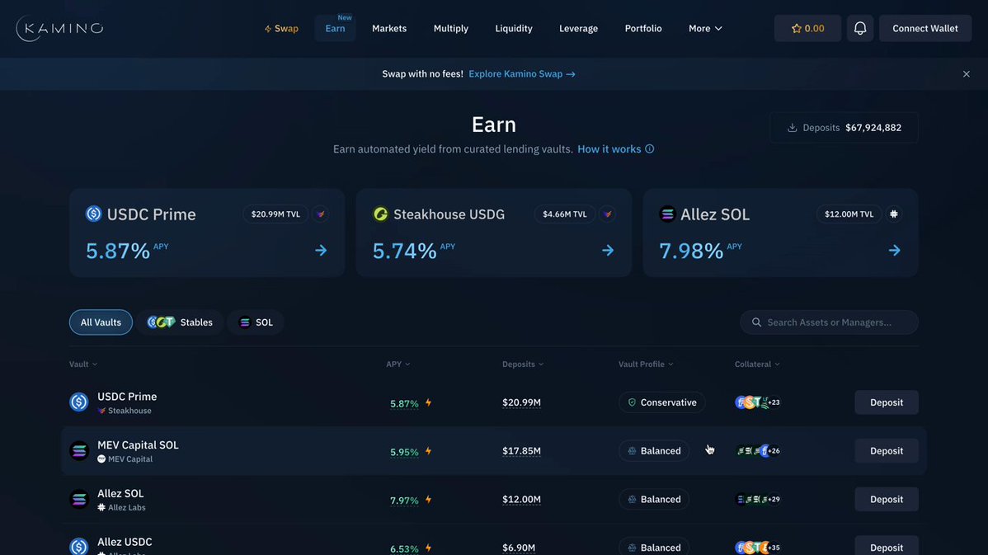Click $12.00M TVL pill on Allez SOL card
988x555 pixels.
(x=849, y=214)
